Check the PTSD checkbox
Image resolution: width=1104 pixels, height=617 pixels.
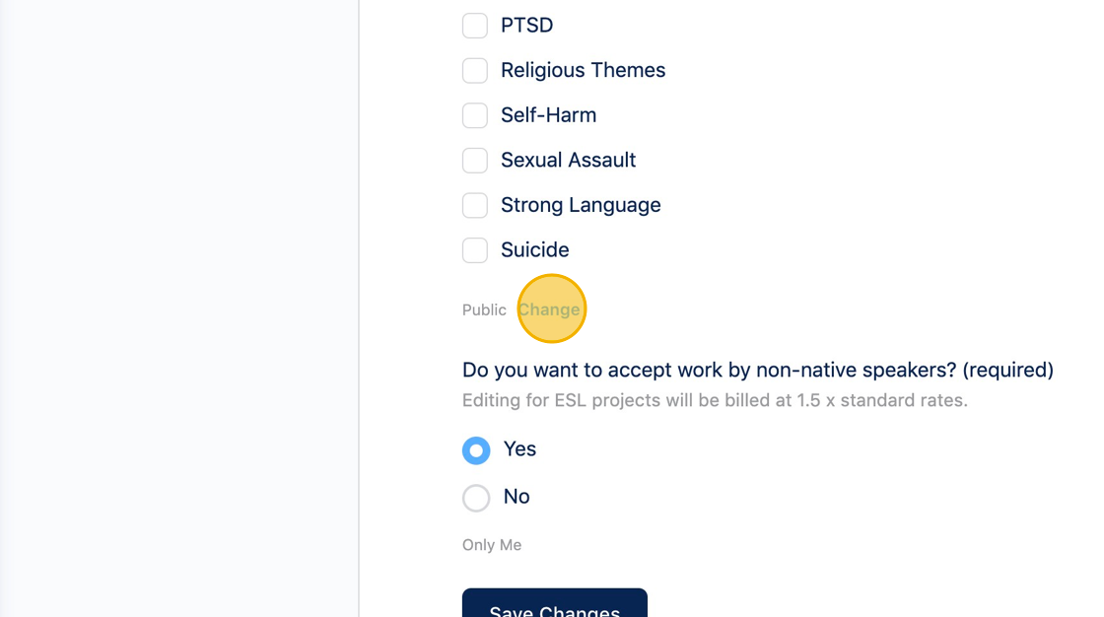click(475, 26)
